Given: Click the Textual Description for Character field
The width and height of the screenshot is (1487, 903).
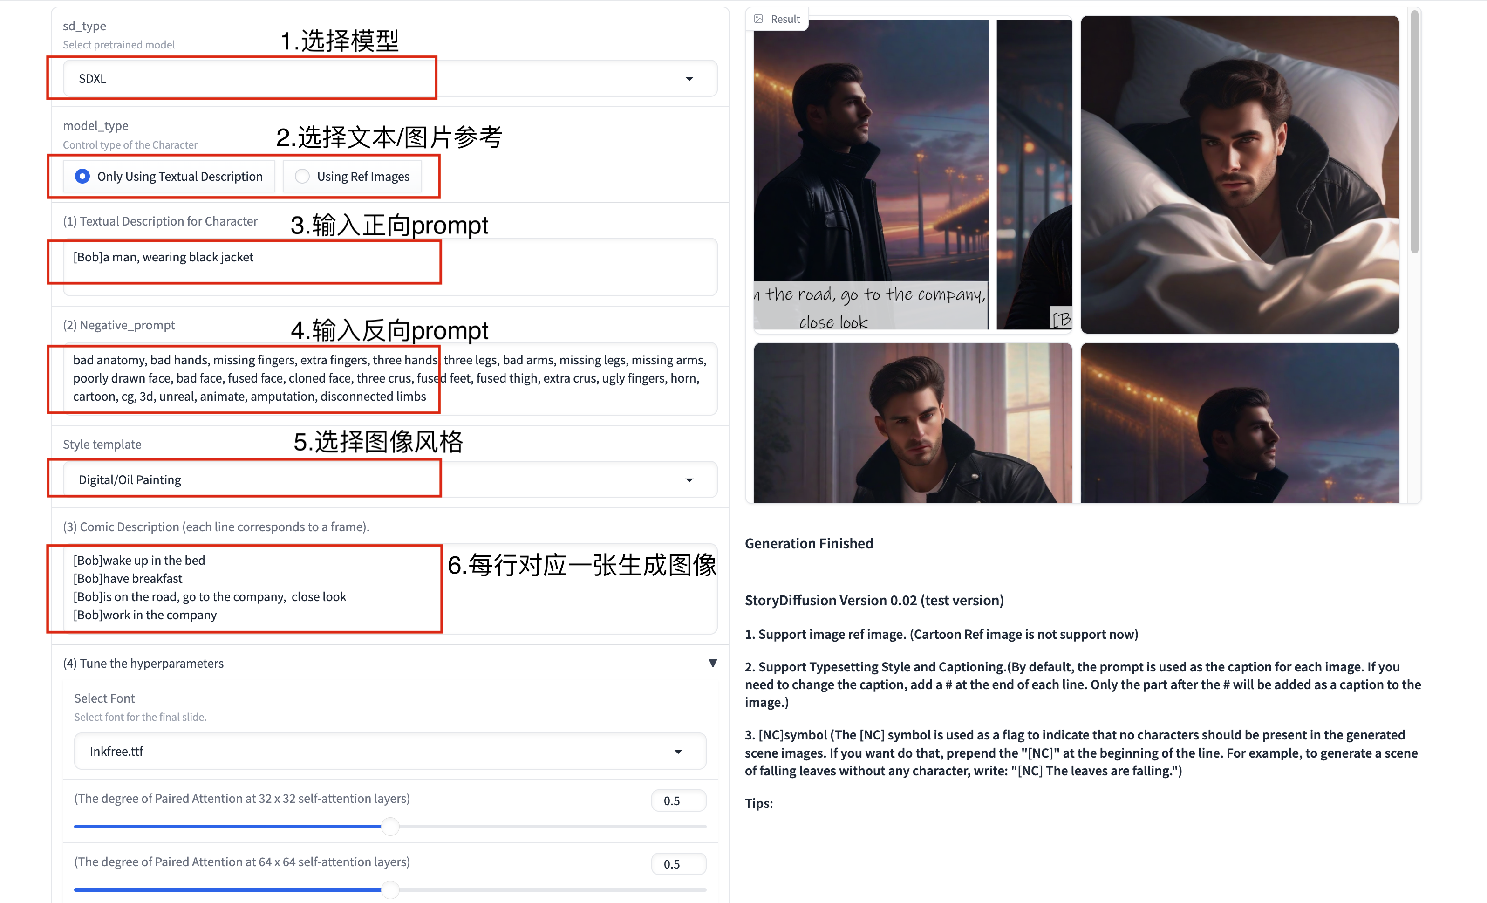Looking at the screenshot, I should coord(390,267).
